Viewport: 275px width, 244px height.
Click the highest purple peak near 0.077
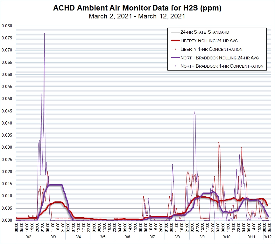[44, 33]
